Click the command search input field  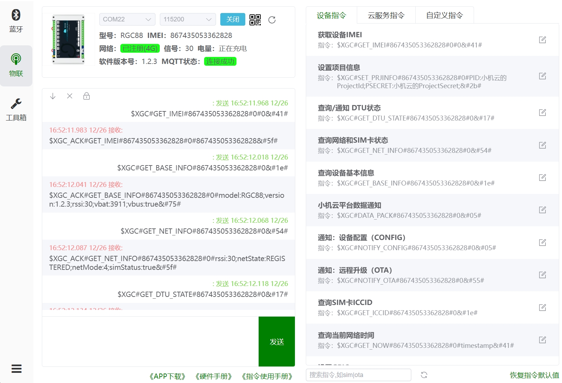point(358,375)
